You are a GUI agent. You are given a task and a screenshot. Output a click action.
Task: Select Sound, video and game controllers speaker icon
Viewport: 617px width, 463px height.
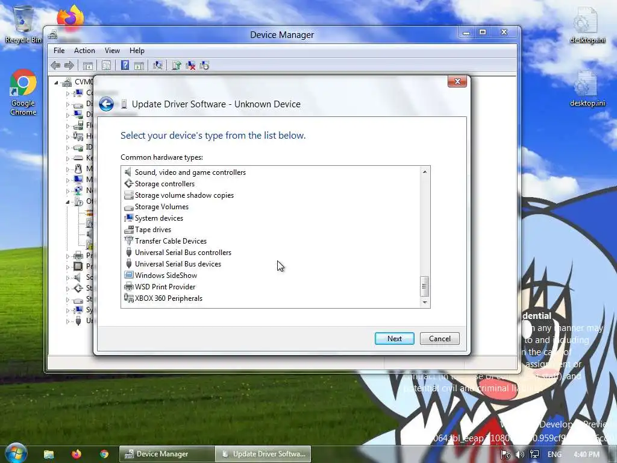click(128, 172)
